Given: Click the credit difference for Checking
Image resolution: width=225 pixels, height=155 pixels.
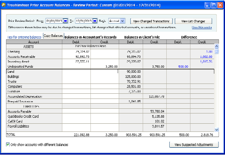Looking at the screenshot, I should pyautogui.click(x=209, y=52).
